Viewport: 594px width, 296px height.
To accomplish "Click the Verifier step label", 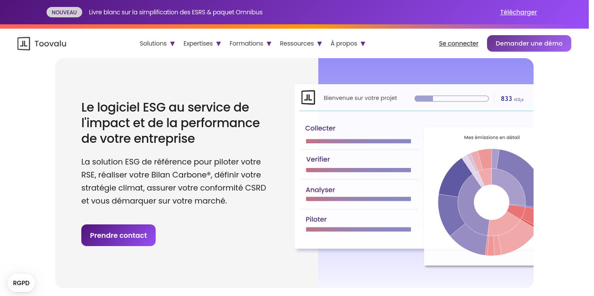I will pos(318,159).
